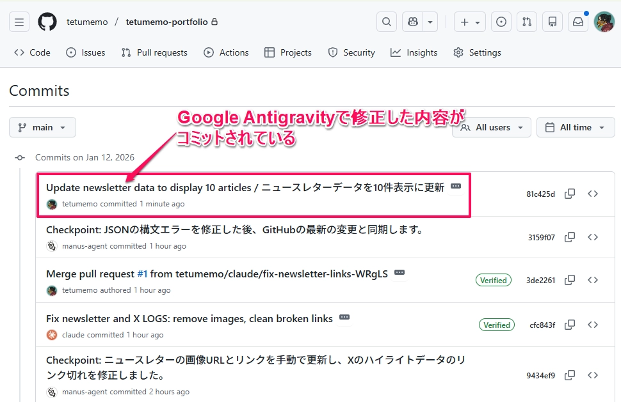Copy full SHA for 9434ef9

[x=570, y=375]
